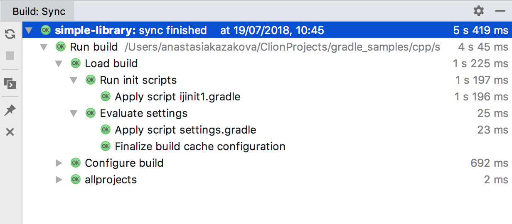Select Apply script settings.gradle entry
The height and width of the screenshot is (224, 512).
[x=185, y=130]
